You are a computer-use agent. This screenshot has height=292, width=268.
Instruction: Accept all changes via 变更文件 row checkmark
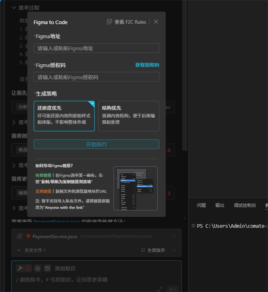pyautogui.click(x=174, y=250)
